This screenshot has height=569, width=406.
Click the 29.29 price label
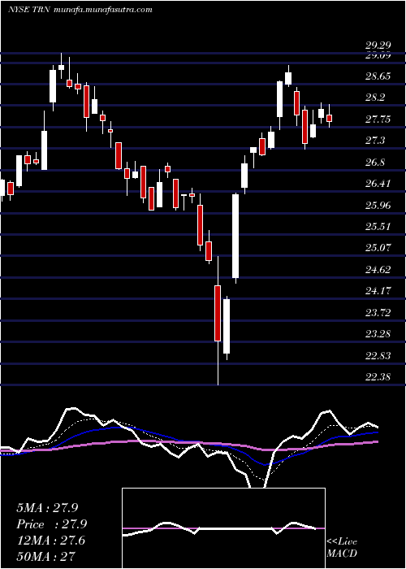tap(378, 46)
